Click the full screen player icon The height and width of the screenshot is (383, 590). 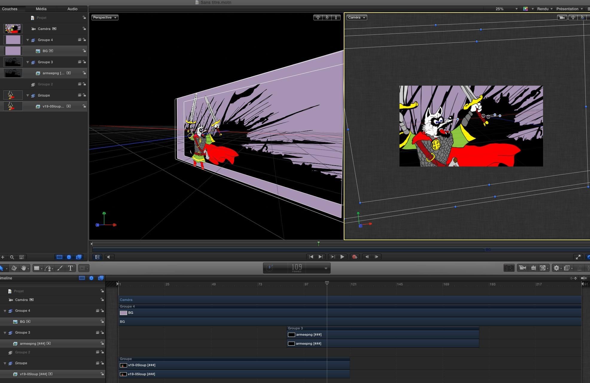578,257
